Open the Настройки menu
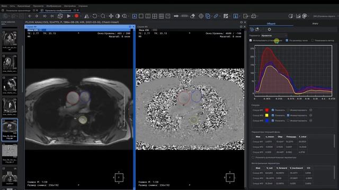Image resolution: width=339 pixels, height=190 pixels. tap(70, 6)
